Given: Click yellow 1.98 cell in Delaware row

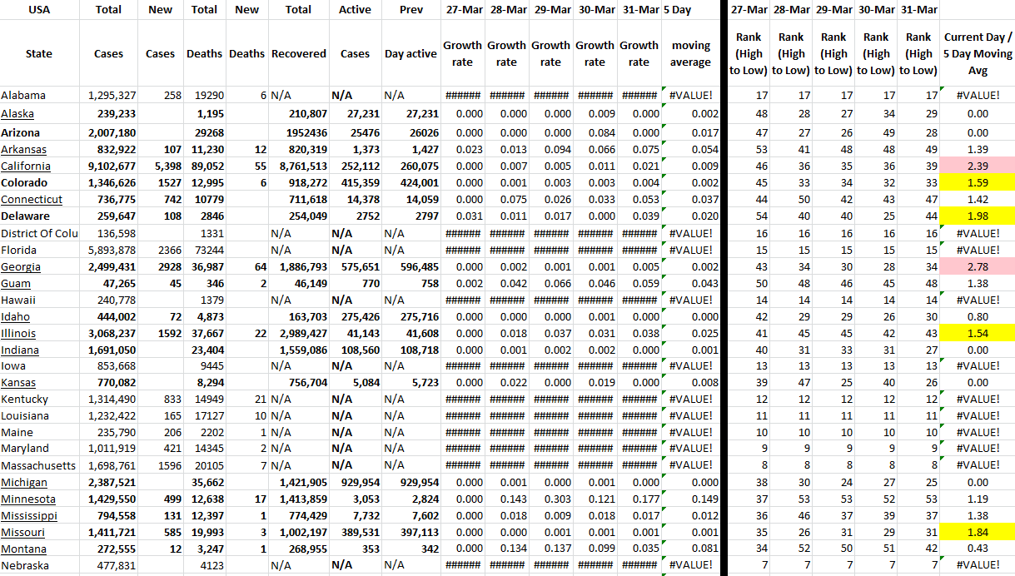Looking at the screenshot, I should coord(978,216).
